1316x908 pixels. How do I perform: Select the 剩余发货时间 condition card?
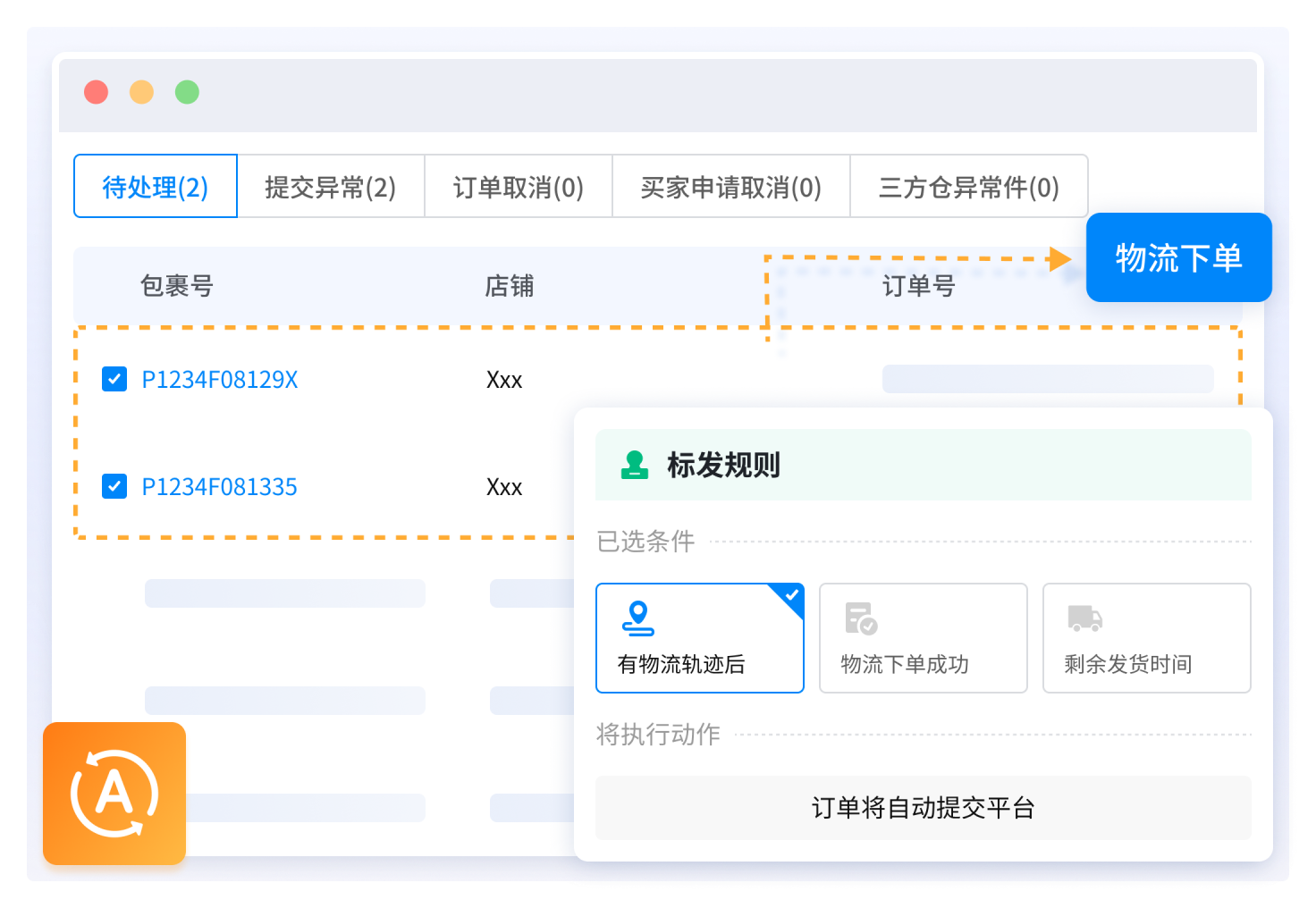[x=1146, y=638]
